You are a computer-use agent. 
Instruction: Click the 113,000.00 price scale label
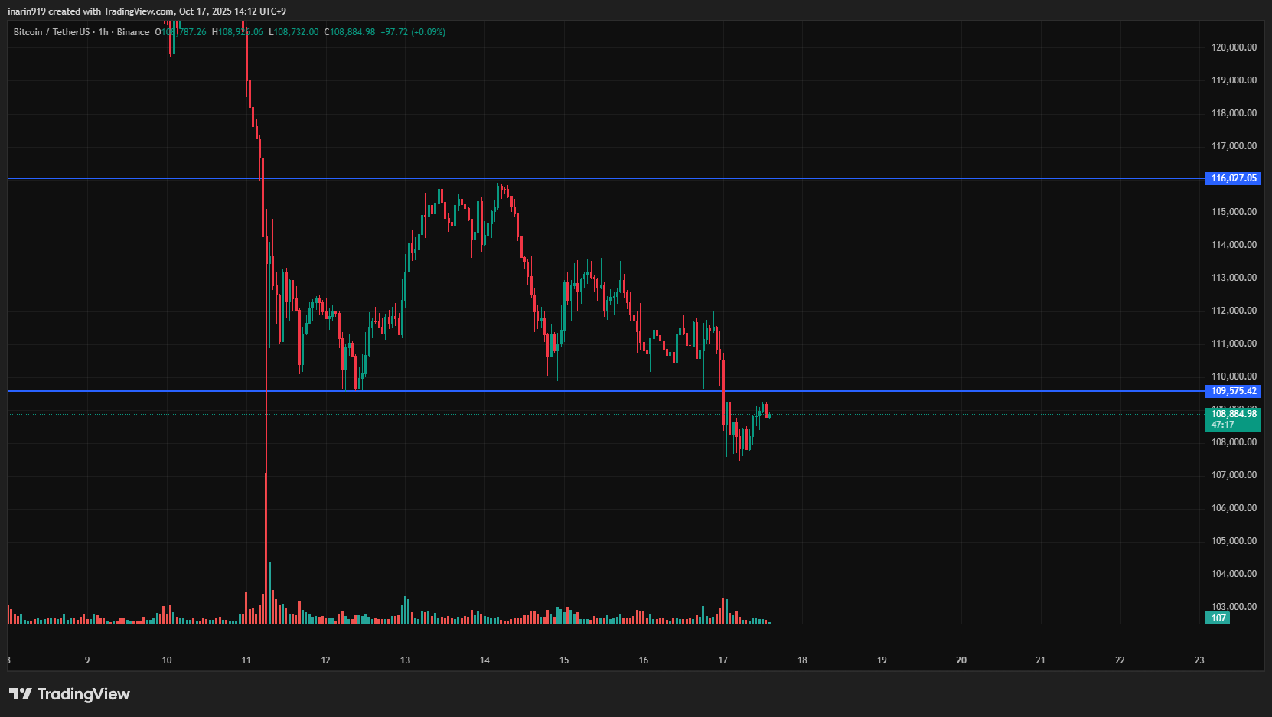[1234, 278]
